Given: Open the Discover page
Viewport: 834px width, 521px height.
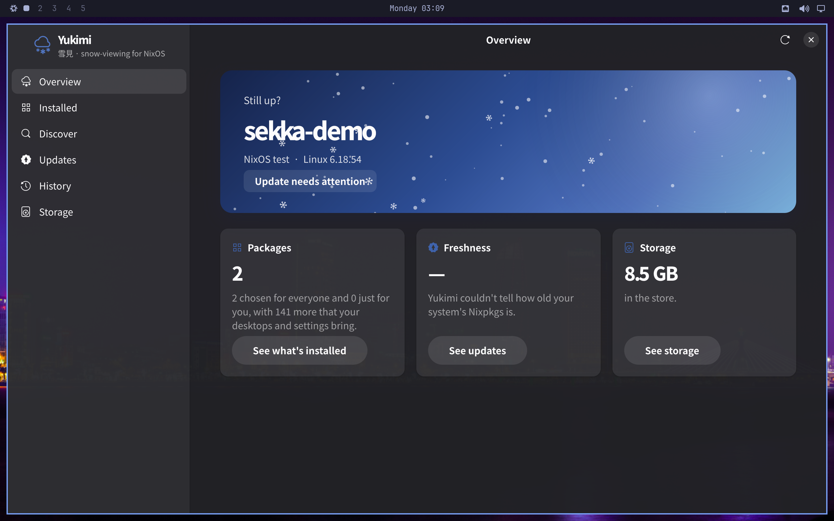Looking at the screenshot, I should click(99, 134).
